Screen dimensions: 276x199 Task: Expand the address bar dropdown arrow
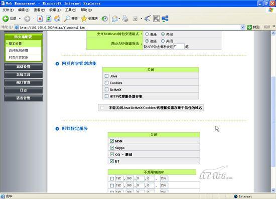click(242, 27)
